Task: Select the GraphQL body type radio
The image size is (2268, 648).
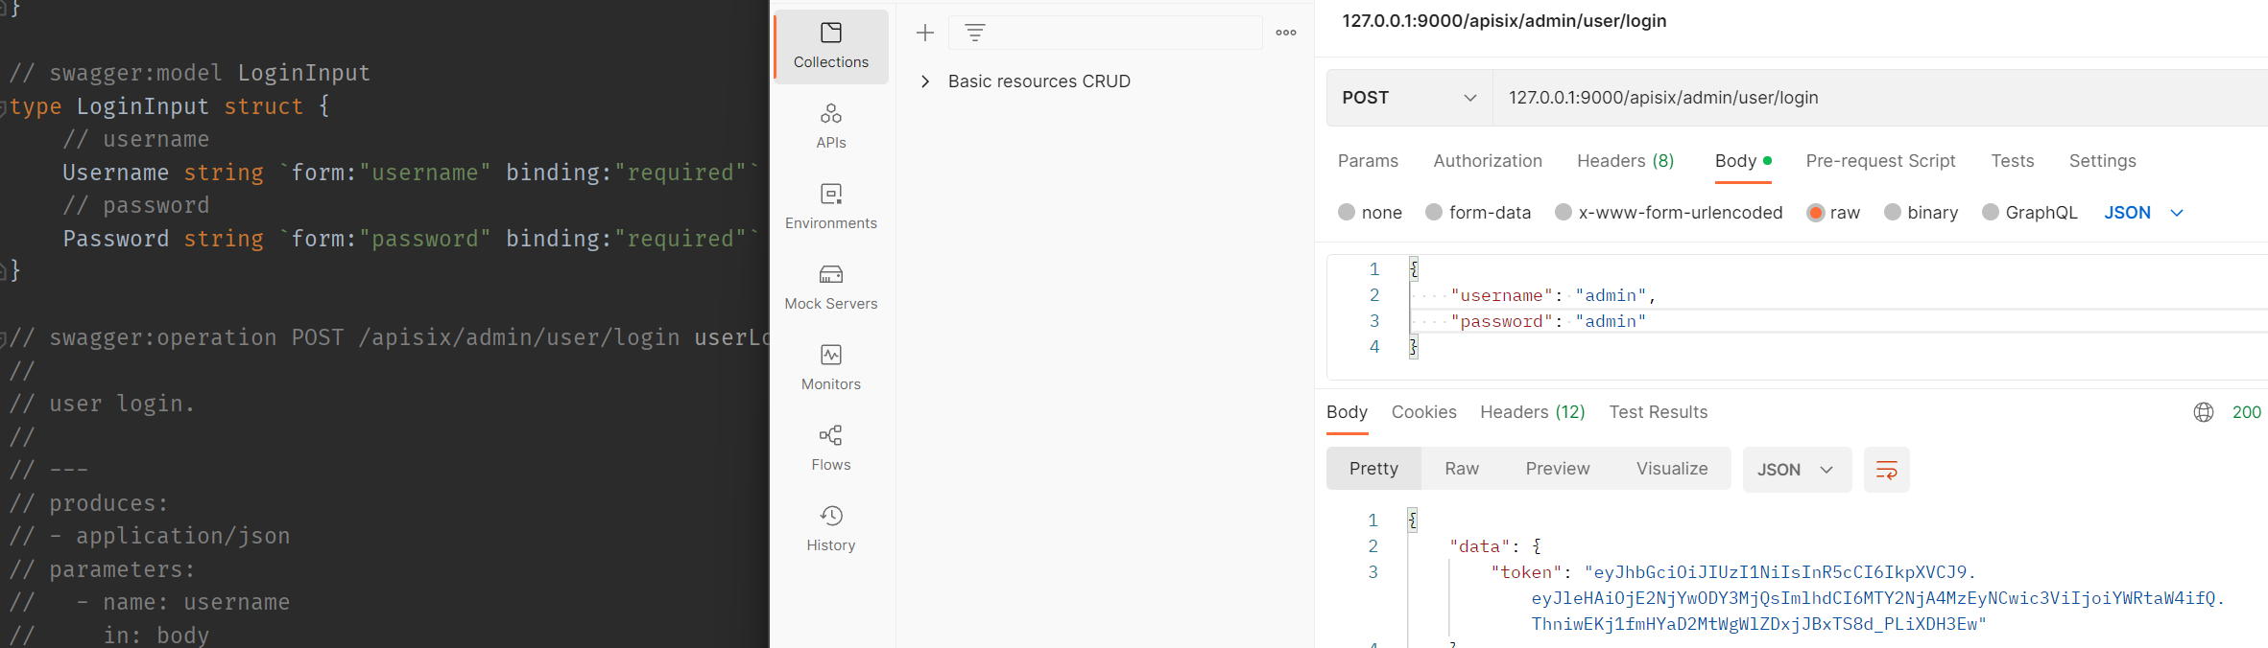Action: (1991, 212)
